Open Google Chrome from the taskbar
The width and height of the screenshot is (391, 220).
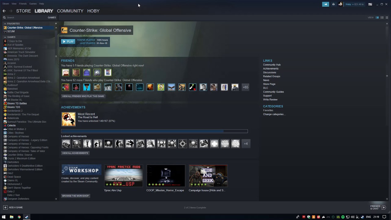[19, 217]
